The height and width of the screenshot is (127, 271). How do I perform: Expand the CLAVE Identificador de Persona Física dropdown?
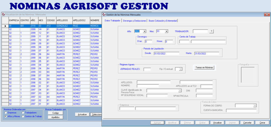click(180, 91)
